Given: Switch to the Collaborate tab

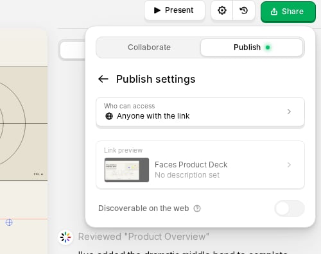Looking at the screenshot, I should pyautogui.click(x=149, y=47).
